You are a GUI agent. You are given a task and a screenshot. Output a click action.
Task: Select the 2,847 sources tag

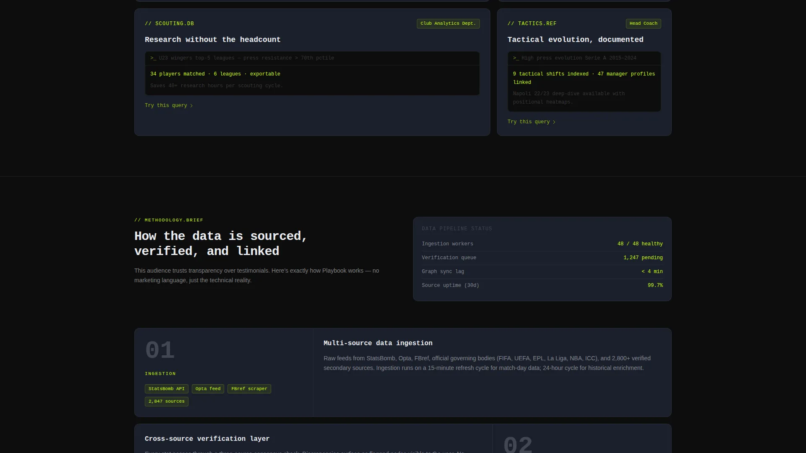166,401
